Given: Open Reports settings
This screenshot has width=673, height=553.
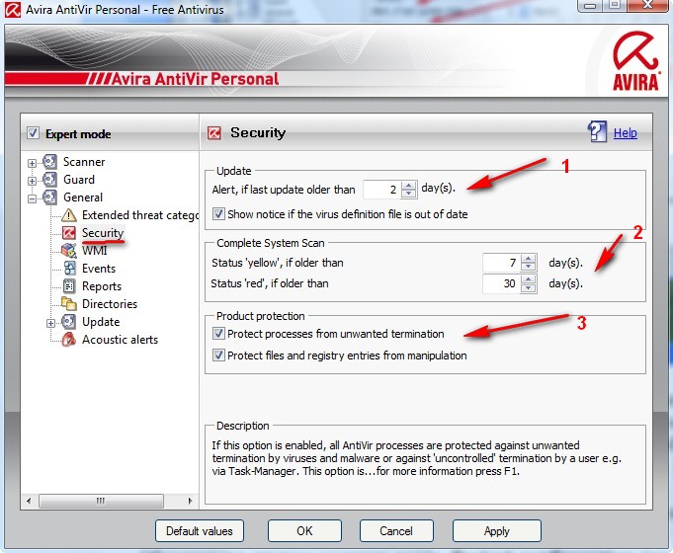Looking at the screenshot, I should (102, 286).
